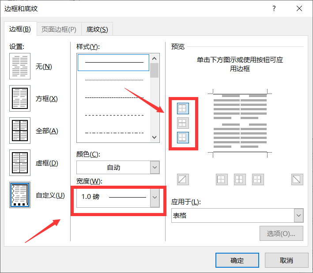Open the 底纹(S) shading tab

click(x=97, y=30)
